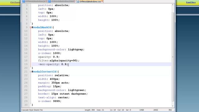Click 'lines : 31' in status bar
This screenshot has width=199, height=112.
tap(100, 110)
